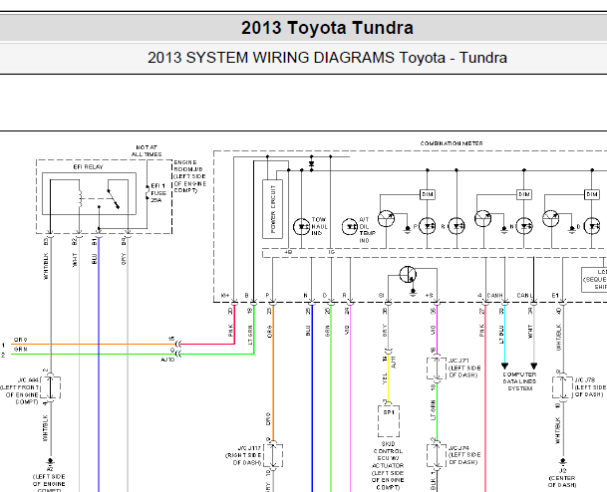Click the N gear indicator LED symbol
This screenshot has height=492, width=607.
pos(524,226)
